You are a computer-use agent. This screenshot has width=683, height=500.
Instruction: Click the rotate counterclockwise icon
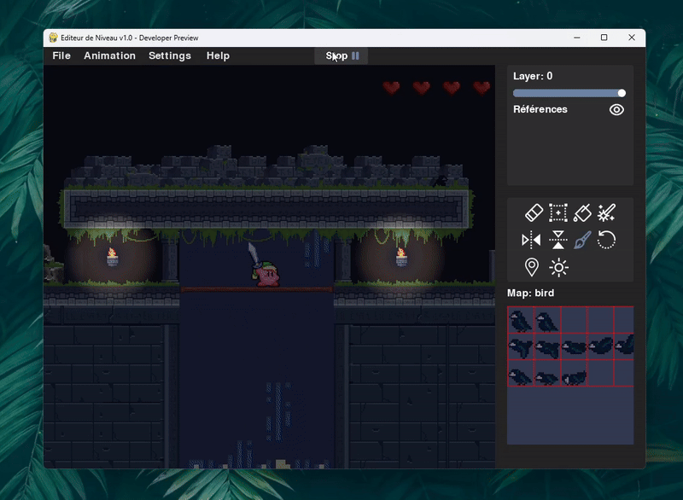pyautogui.click(x=606, y=240)
